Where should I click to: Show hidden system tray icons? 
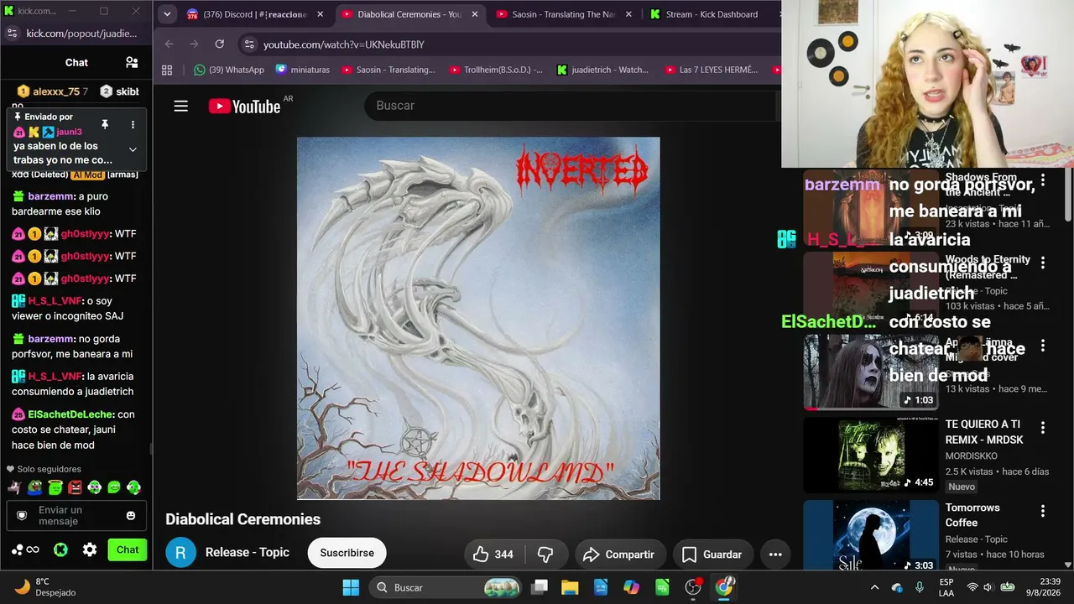[874, 587]
